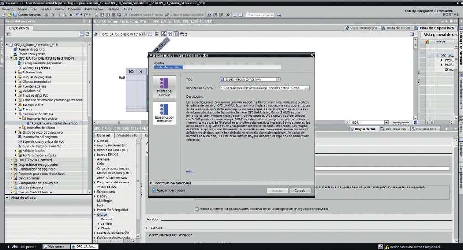Click the Examinar proyecto search field

tap(260, 15)
